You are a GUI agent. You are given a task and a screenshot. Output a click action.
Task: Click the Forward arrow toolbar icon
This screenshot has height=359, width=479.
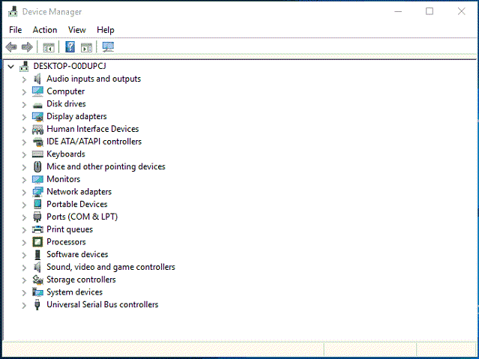click(x=27, y=47)
